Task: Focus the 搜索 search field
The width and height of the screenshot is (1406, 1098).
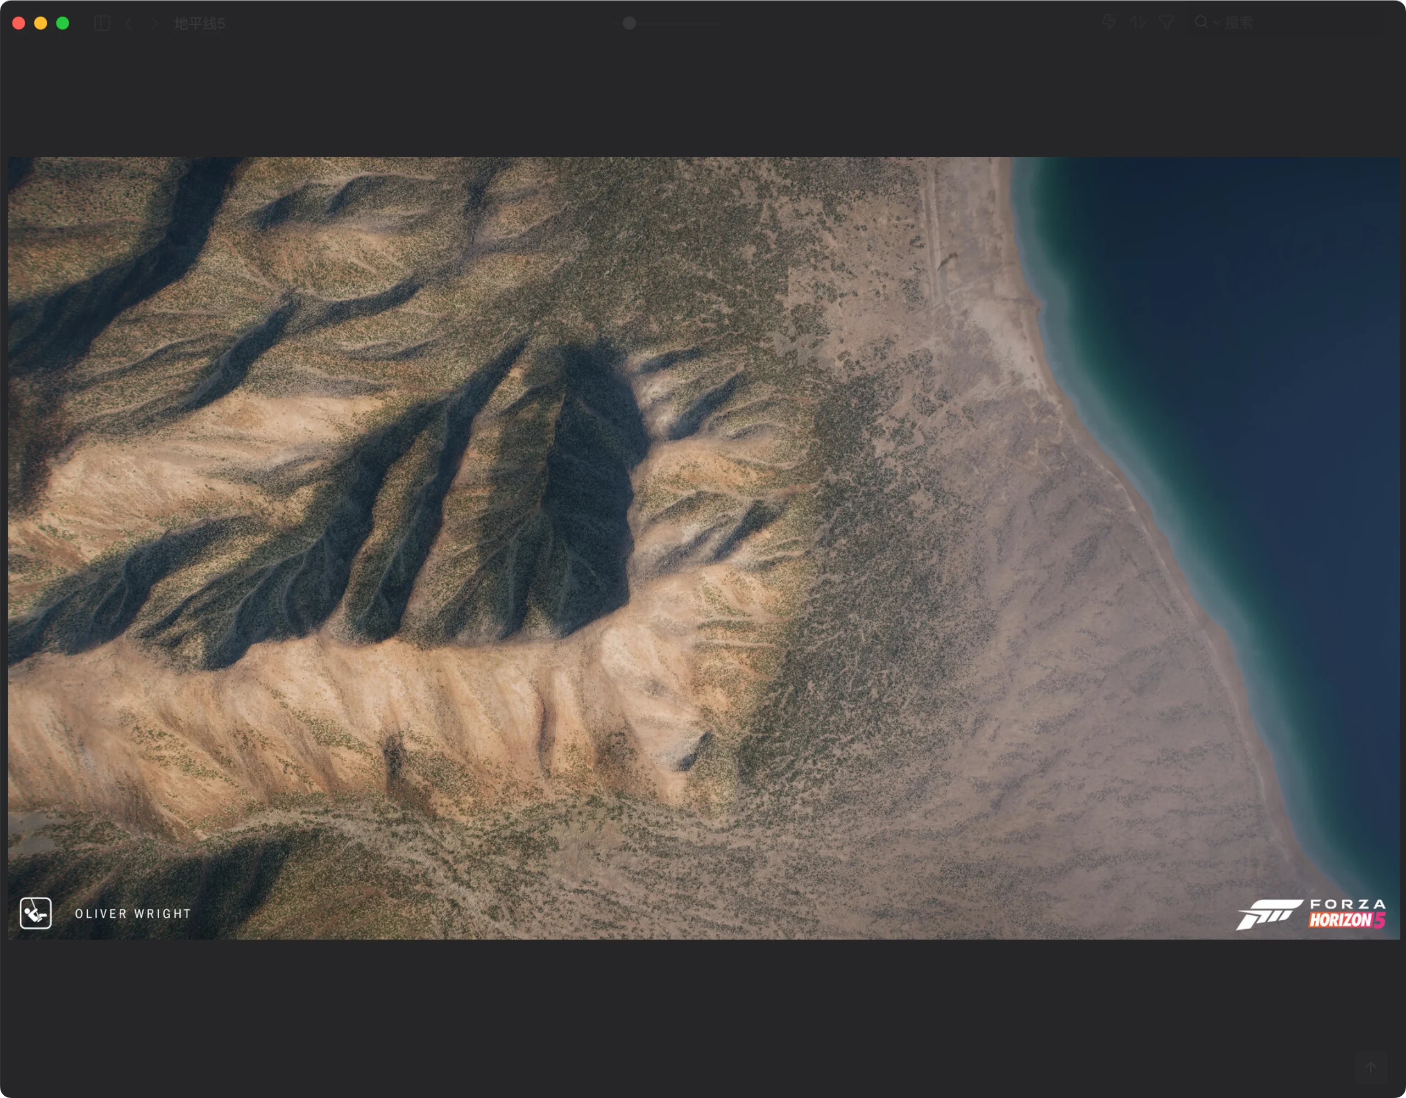Action: coord(1287,23)
